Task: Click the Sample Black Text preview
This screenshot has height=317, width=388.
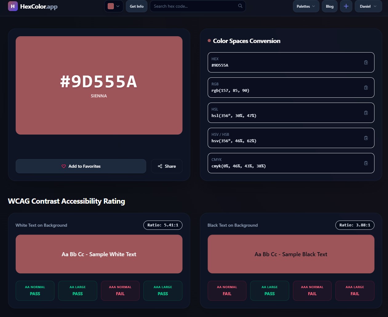Action: [291, 254]
